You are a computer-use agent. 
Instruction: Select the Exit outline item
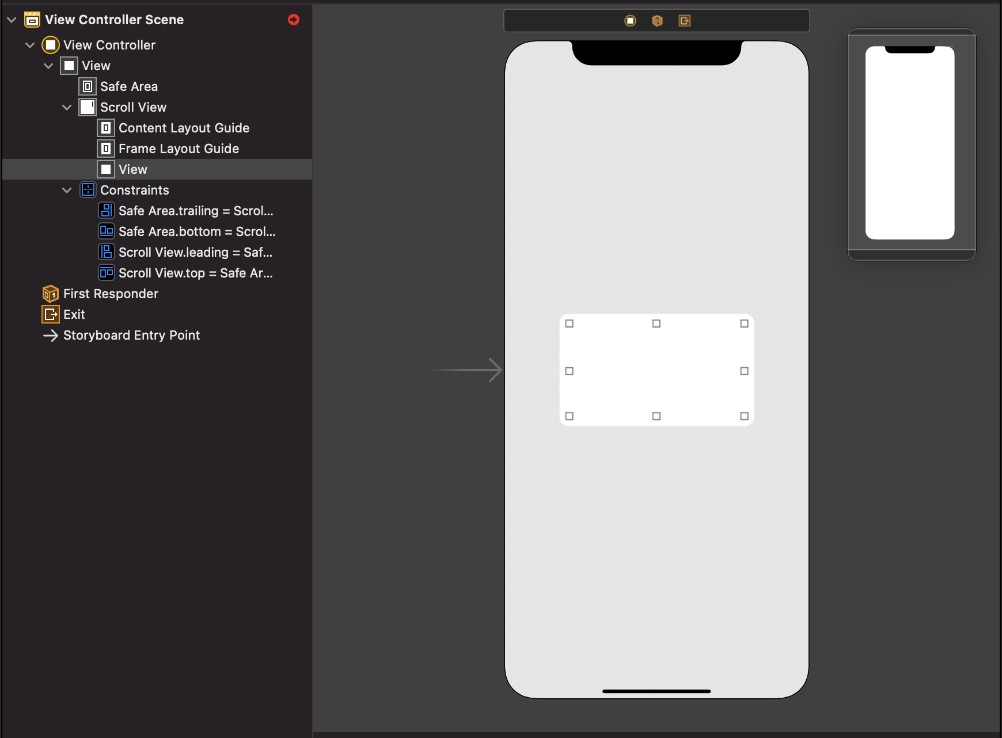click(74, 314)
